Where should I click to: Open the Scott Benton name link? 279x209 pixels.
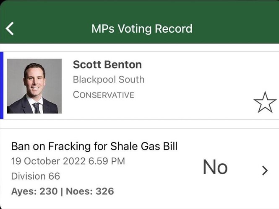(x=107, y=65)
